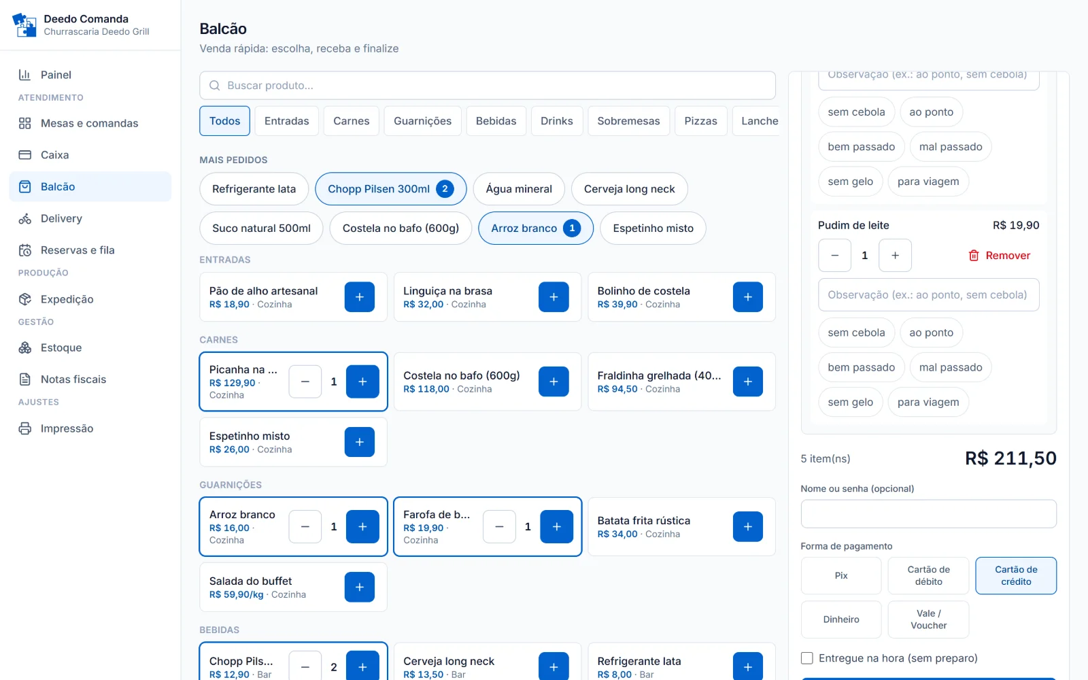Click the Nome ou senha input field
This screenshot has height=680, width=1088.
point(929,514)
